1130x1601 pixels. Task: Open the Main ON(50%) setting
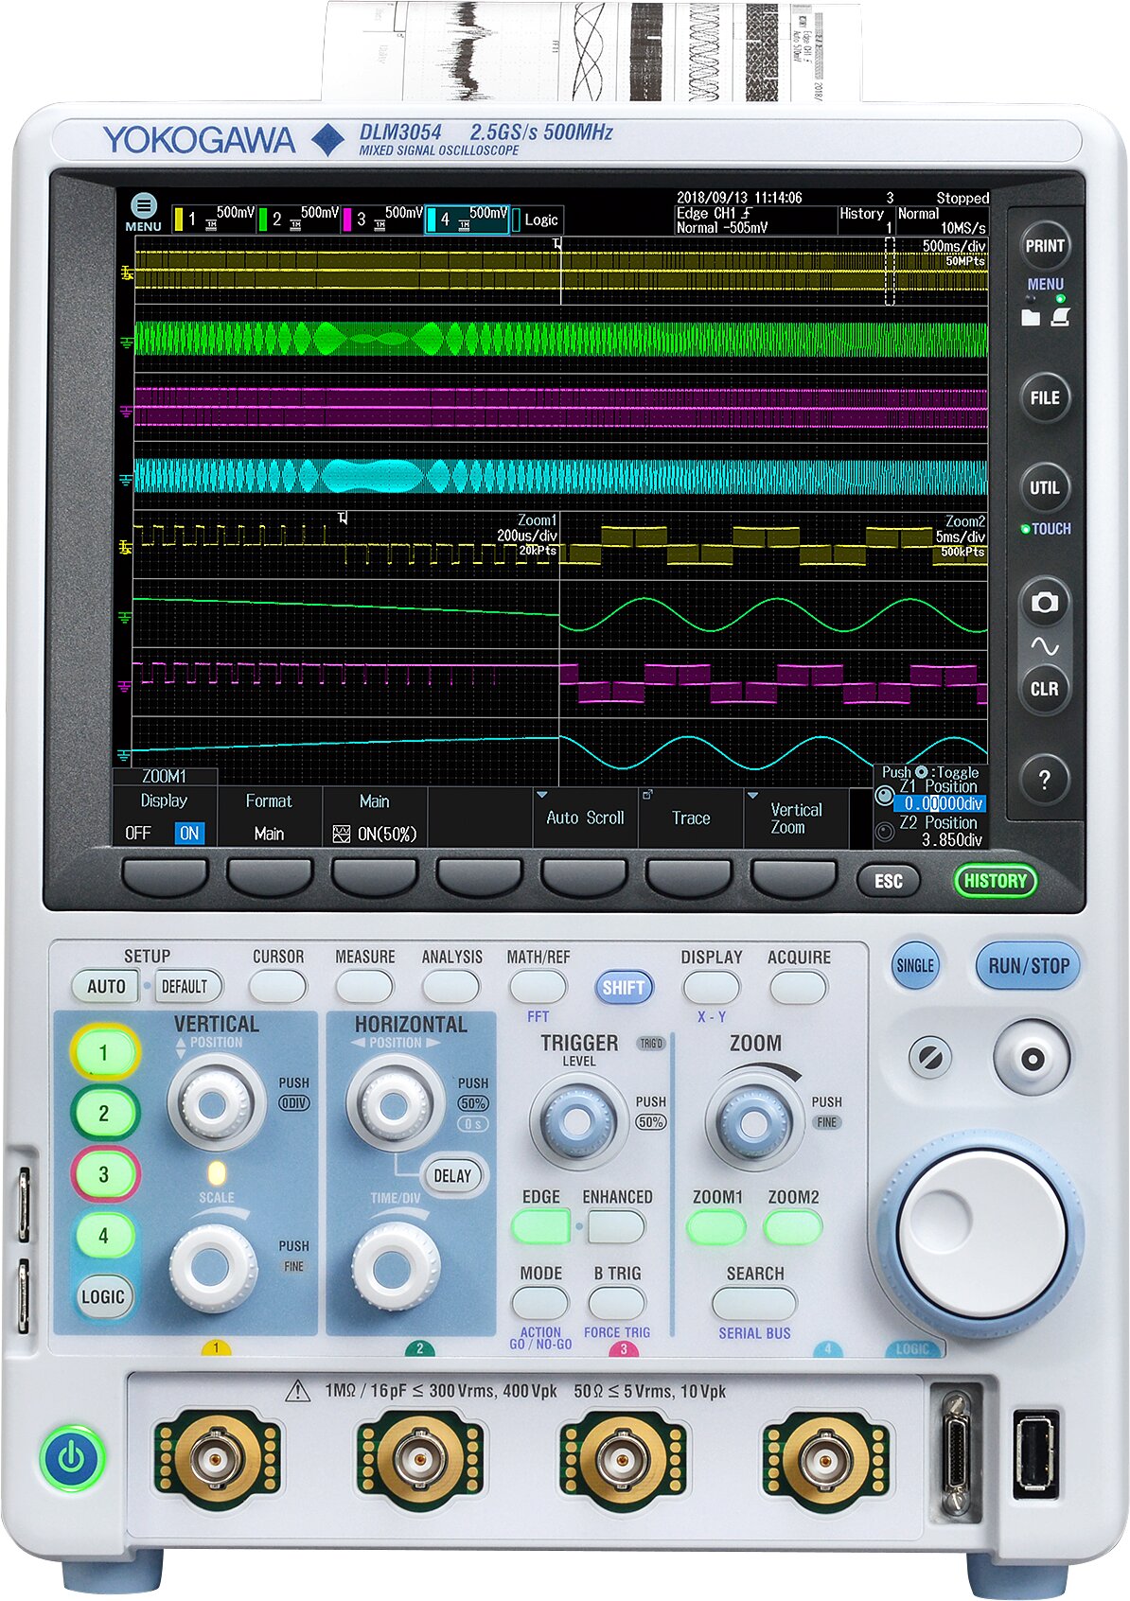(375, 818)
